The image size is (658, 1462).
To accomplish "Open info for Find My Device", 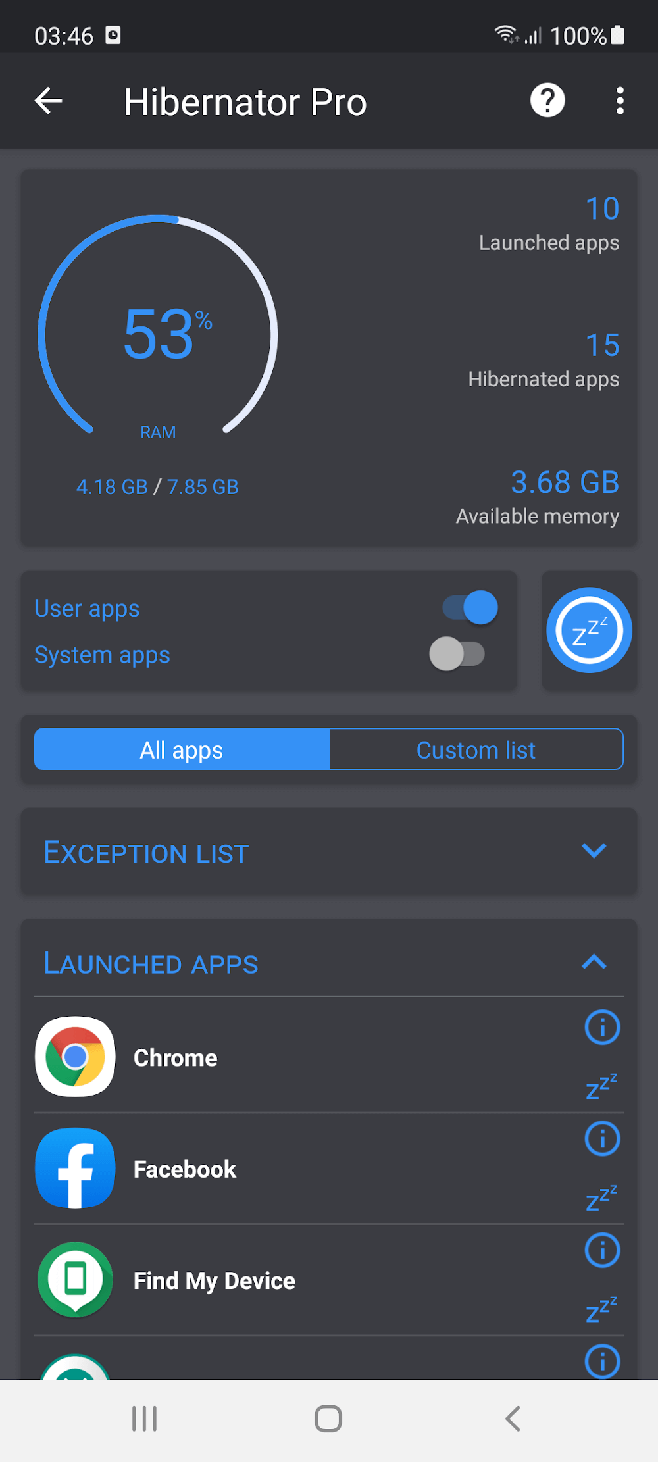I will click(602, 1249).
